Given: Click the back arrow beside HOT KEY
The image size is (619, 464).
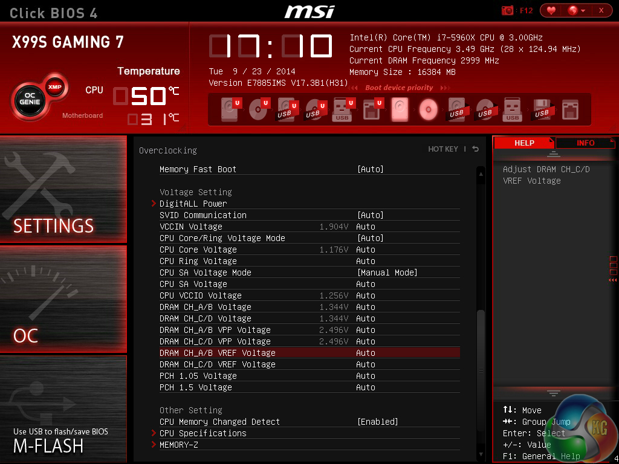Looking at the screenshot, I should 476,149.
